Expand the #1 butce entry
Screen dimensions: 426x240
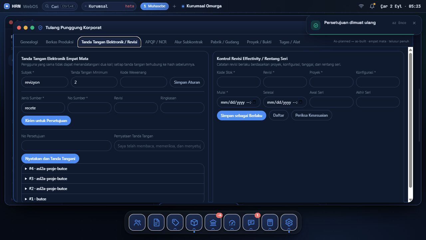[x=113, y=199]
